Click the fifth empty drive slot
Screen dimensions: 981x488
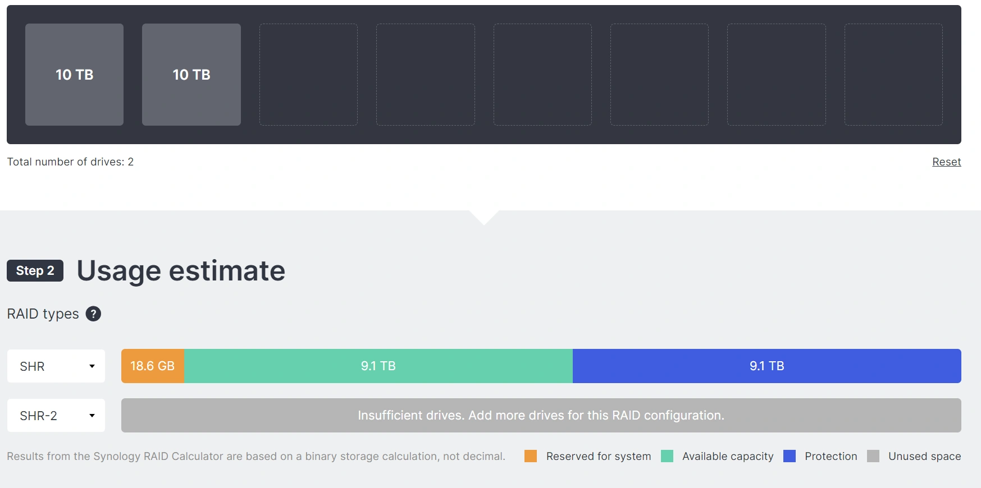pyautogui.click(x=542, y=75)
